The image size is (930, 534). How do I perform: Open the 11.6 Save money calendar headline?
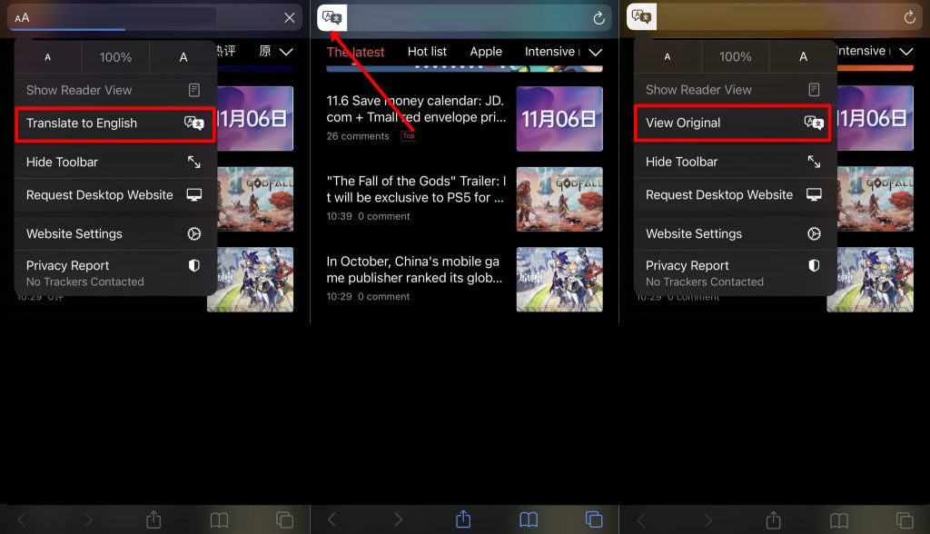pos(416,109)
